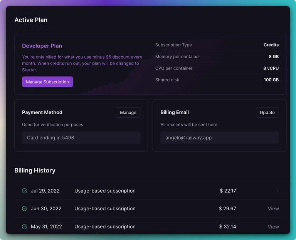The width and height of the screenshot is (296, 240).
Task: Select the Subscription Type Credits row
Action: [x=217, y=45]
